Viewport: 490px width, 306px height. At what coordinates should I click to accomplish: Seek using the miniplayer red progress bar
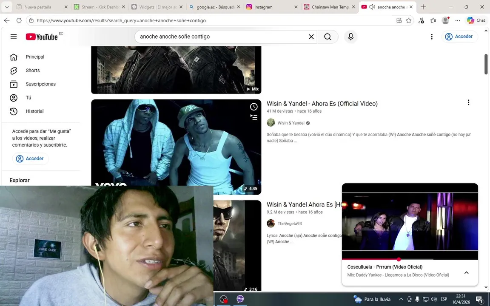[x=410, y=259]
